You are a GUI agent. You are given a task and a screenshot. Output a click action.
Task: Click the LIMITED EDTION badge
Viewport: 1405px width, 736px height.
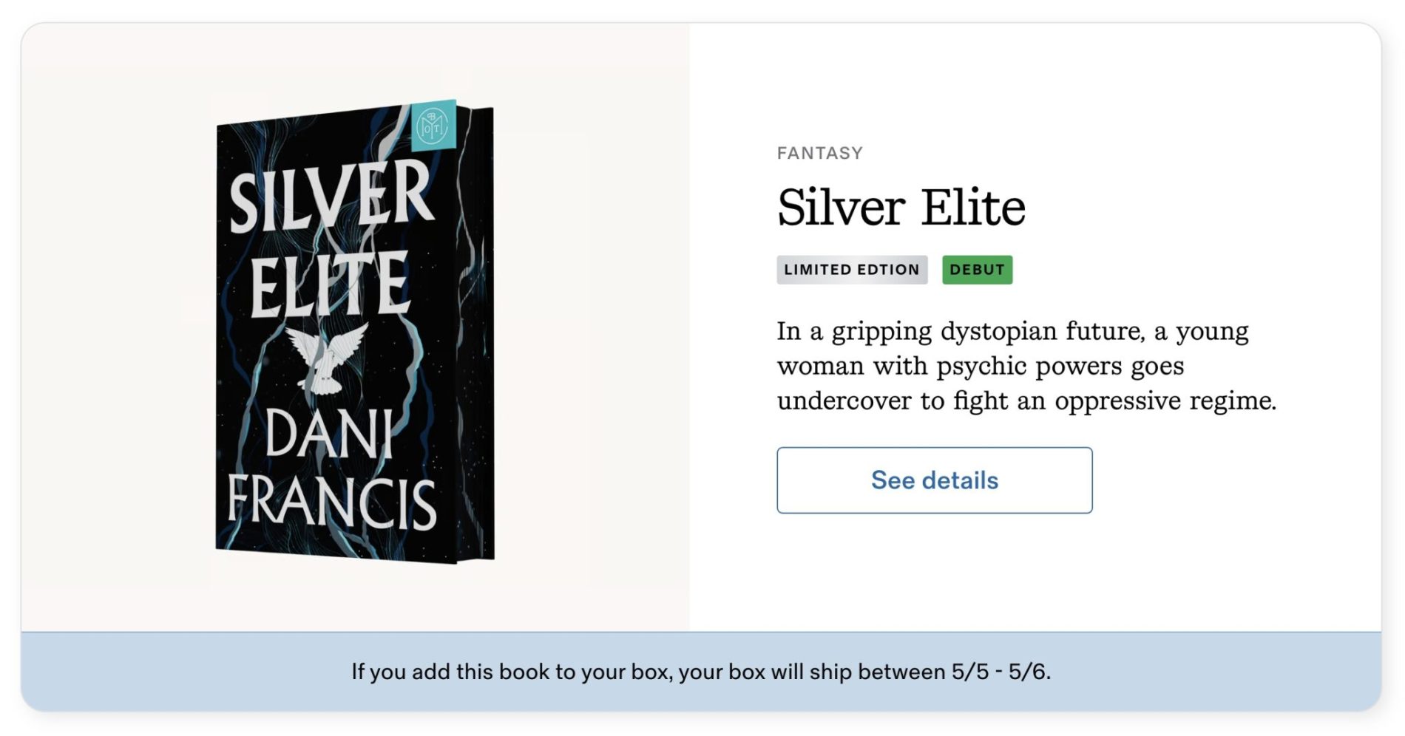click(x=851, y=270)
